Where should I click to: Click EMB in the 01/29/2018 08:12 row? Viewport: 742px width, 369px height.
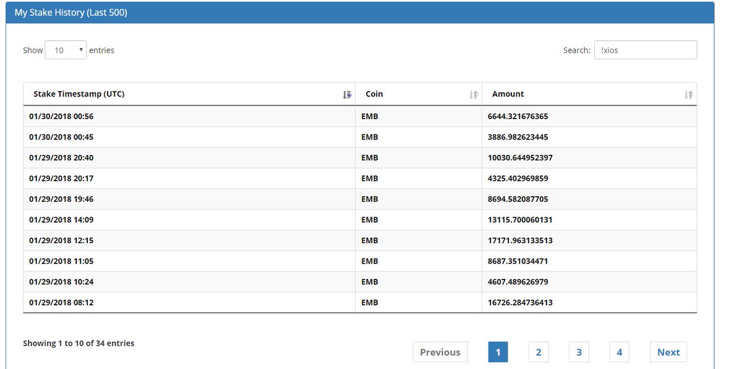pos(370,302)
